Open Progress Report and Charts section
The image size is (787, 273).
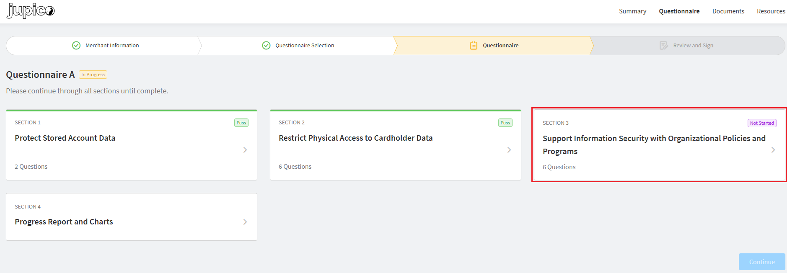click(64, 222)
